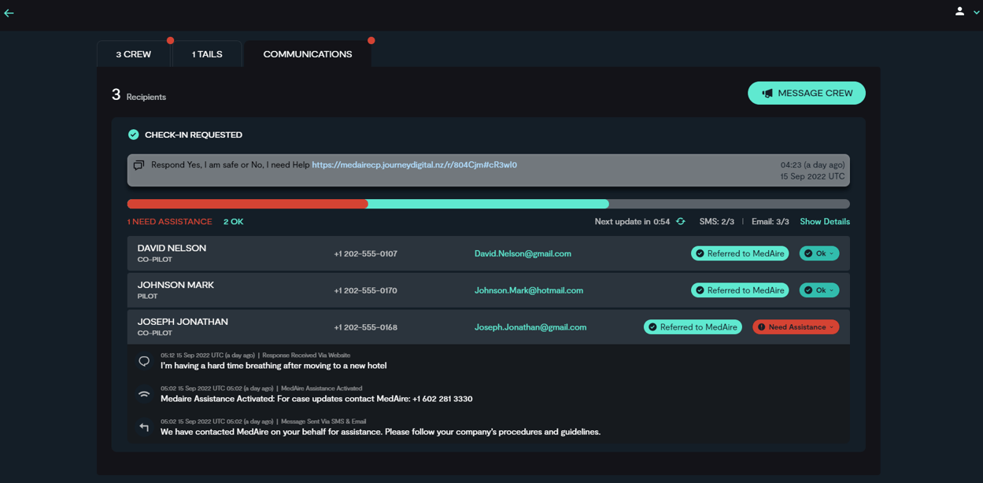The width and height of the screenshot is (983, 483).
Task: Click the back arrow icon
Action: point(9,13)
